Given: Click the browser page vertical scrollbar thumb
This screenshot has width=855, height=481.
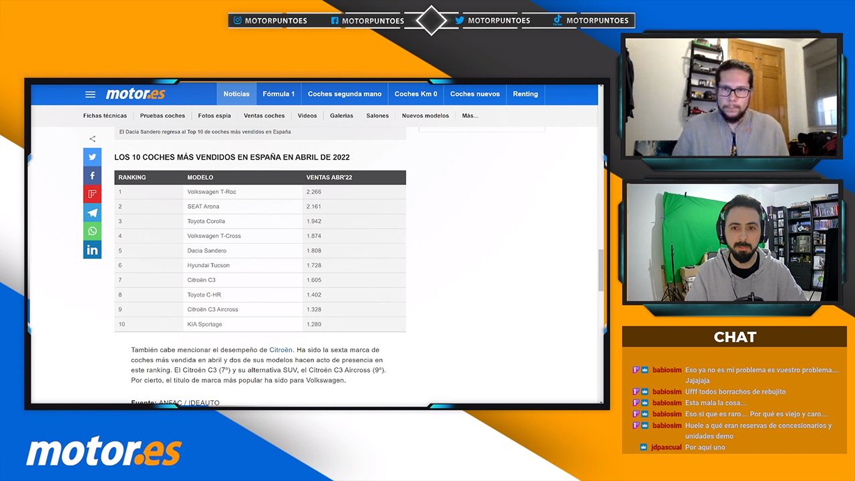Looking at the screenshot, I should (601, 271).
